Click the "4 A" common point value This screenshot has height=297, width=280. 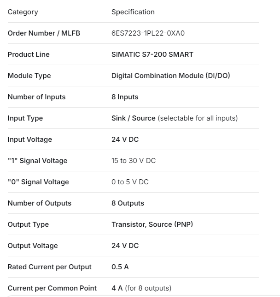point(117,288)
